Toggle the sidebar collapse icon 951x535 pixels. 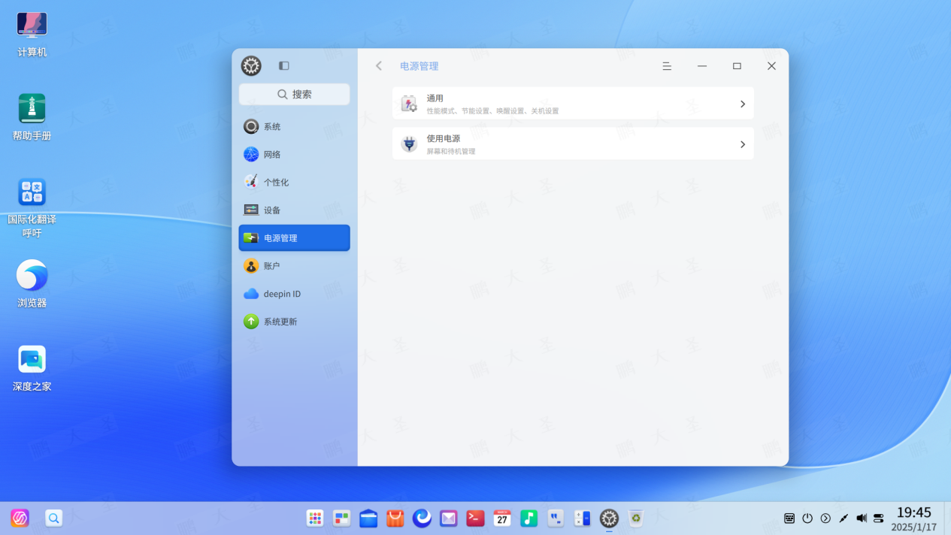(283, 66)
